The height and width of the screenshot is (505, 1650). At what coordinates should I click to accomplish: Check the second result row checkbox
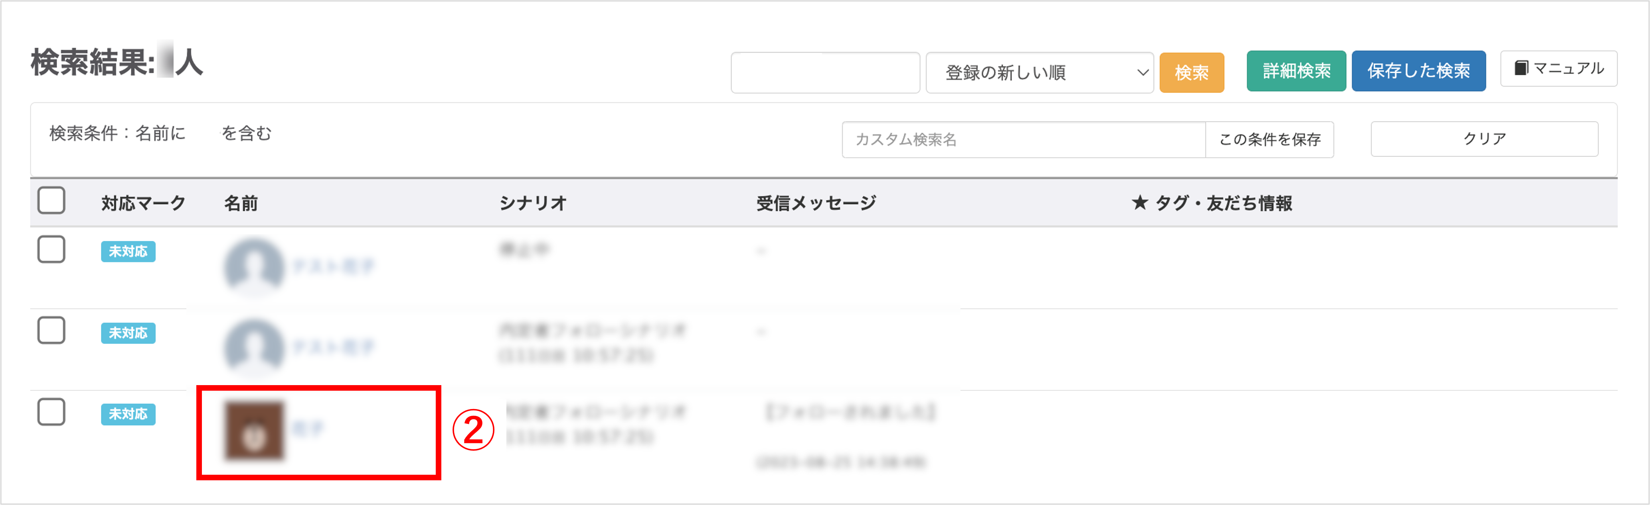click(x=51, y=331)
